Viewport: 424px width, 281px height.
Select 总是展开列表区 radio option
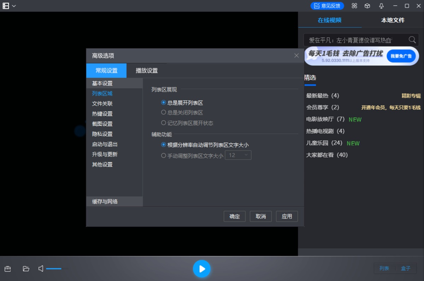[x=163, y=102]
